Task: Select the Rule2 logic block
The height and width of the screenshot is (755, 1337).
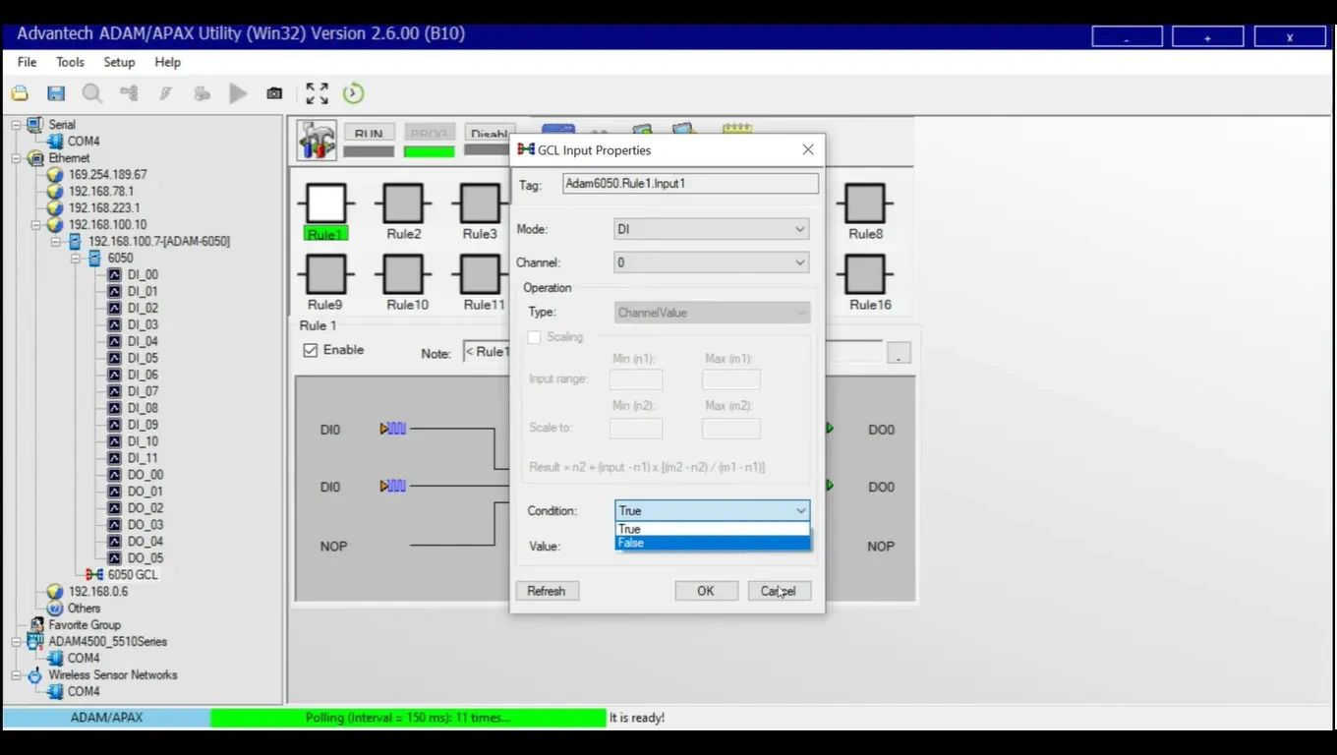Action: [403, 204]
